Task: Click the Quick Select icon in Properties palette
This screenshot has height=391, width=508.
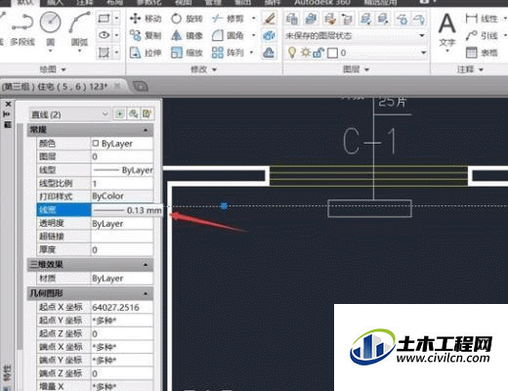Action: (x=147, y=114)
